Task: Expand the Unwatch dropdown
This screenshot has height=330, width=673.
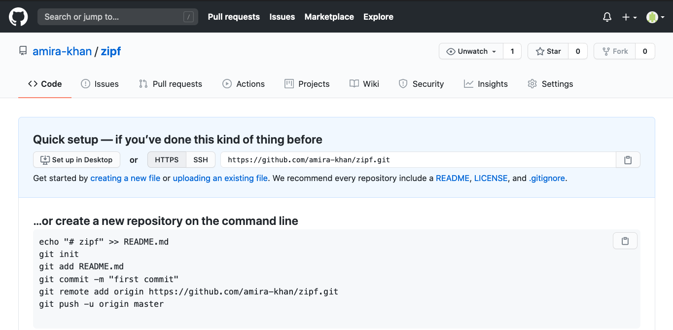Action: point(471,51)
